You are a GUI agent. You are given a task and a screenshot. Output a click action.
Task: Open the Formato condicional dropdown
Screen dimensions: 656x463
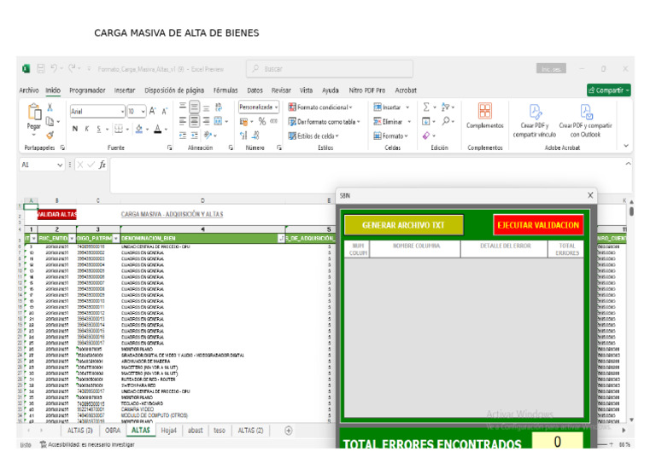pos(324,107)
